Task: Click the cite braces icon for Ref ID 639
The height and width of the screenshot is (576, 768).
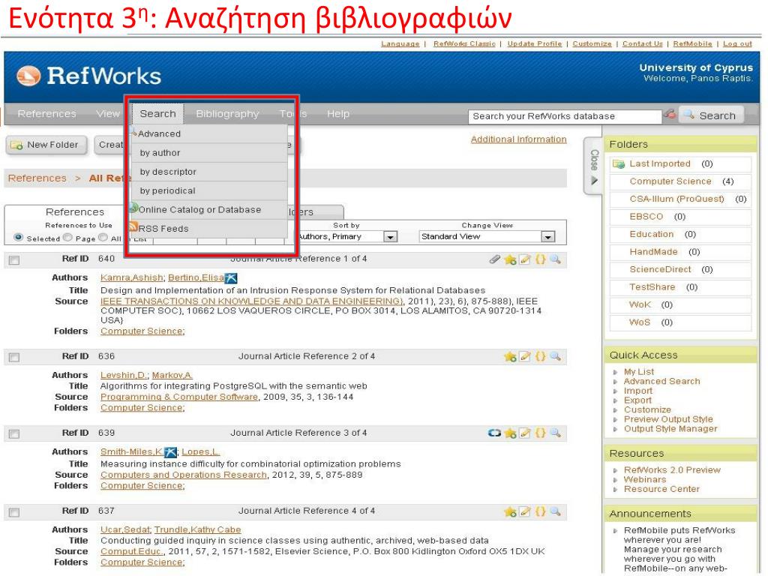Action: click(540, 433)
